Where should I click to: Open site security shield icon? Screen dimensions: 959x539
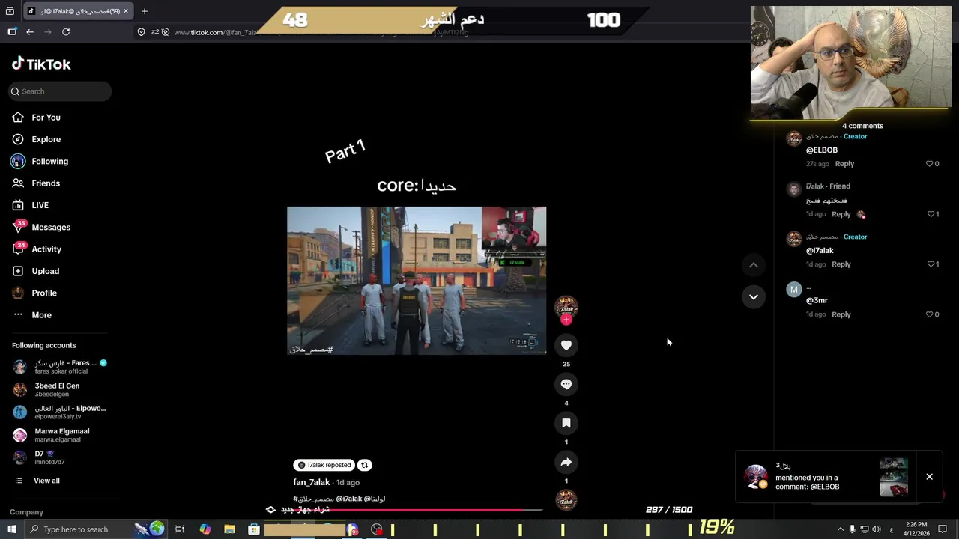tap(141, 32)
